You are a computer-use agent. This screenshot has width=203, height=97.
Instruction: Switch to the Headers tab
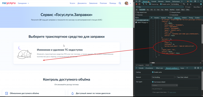coord(156,18)
